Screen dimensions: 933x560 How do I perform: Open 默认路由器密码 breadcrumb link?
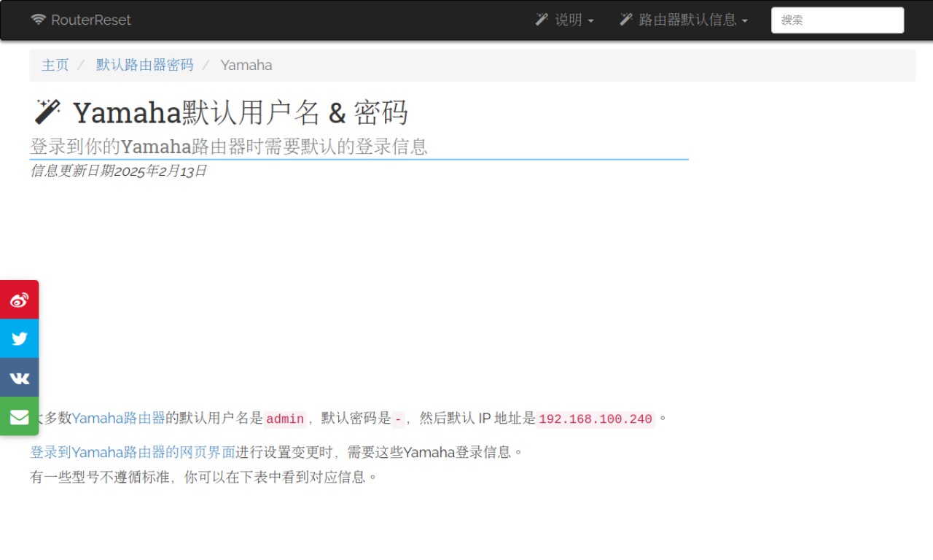click(145, 65)
